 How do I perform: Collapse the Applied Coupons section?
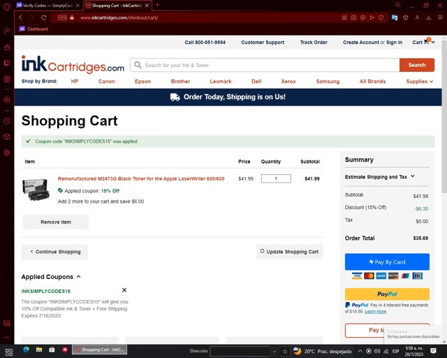tap(51, 277)
